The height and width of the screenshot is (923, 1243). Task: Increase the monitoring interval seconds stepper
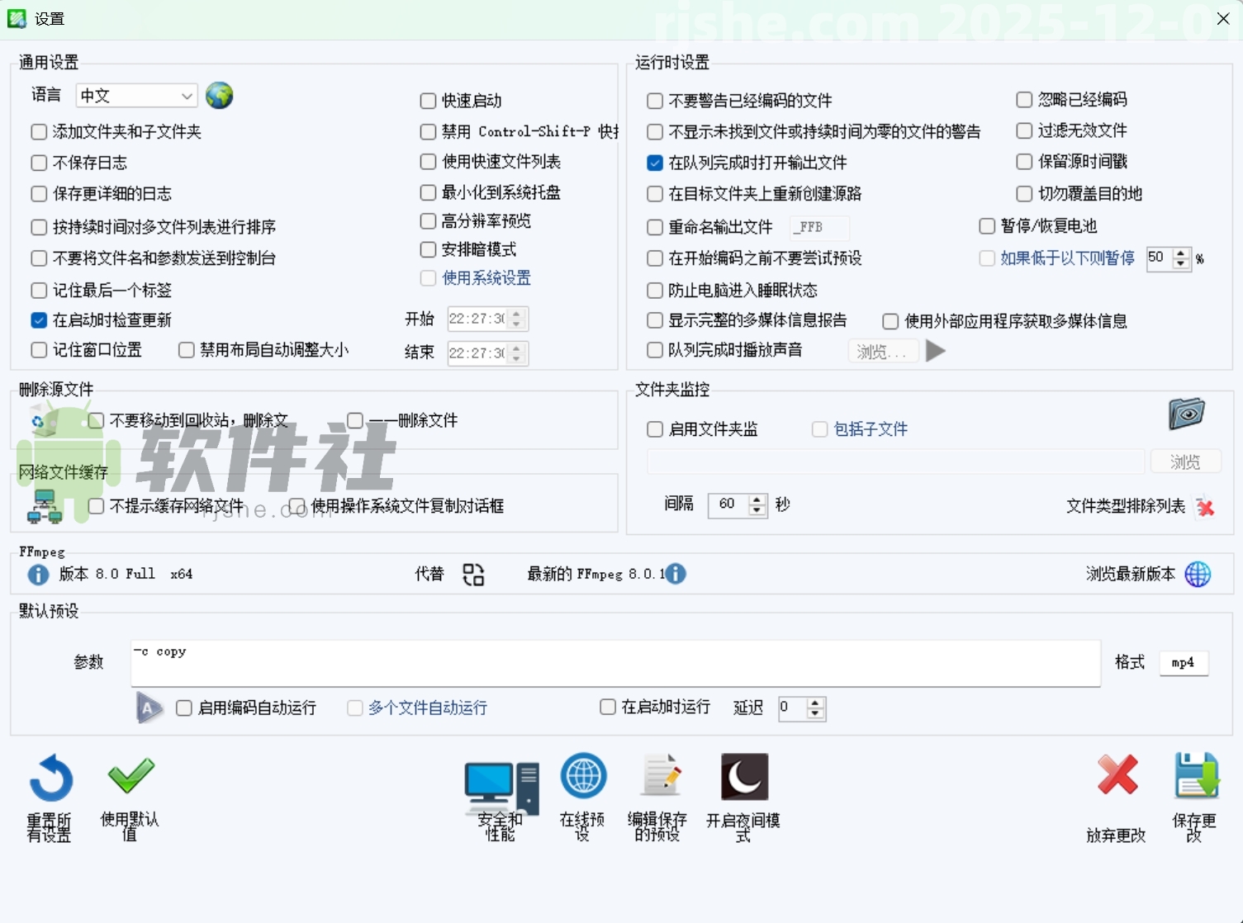(757, 500)
